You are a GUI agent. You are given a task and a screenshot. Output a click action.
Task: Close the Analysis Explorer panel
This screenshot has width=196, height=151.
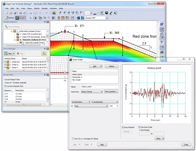(x=48, y=22)
